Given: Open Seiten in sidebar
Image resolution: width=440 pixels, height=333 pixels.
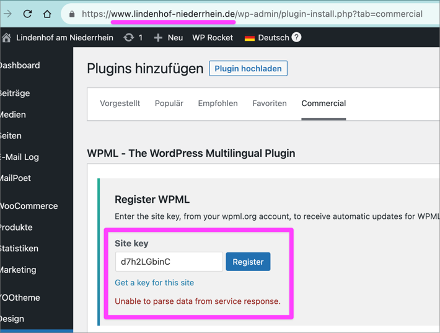Looking at the screenshot, I should click(11, 136).
